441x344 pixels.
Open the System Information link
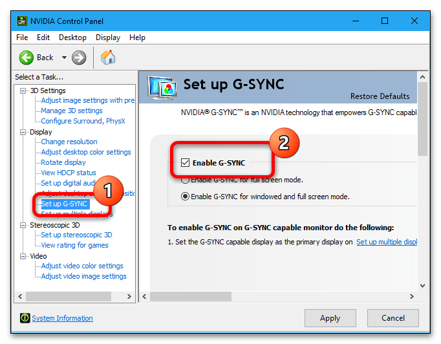(63, 318)
